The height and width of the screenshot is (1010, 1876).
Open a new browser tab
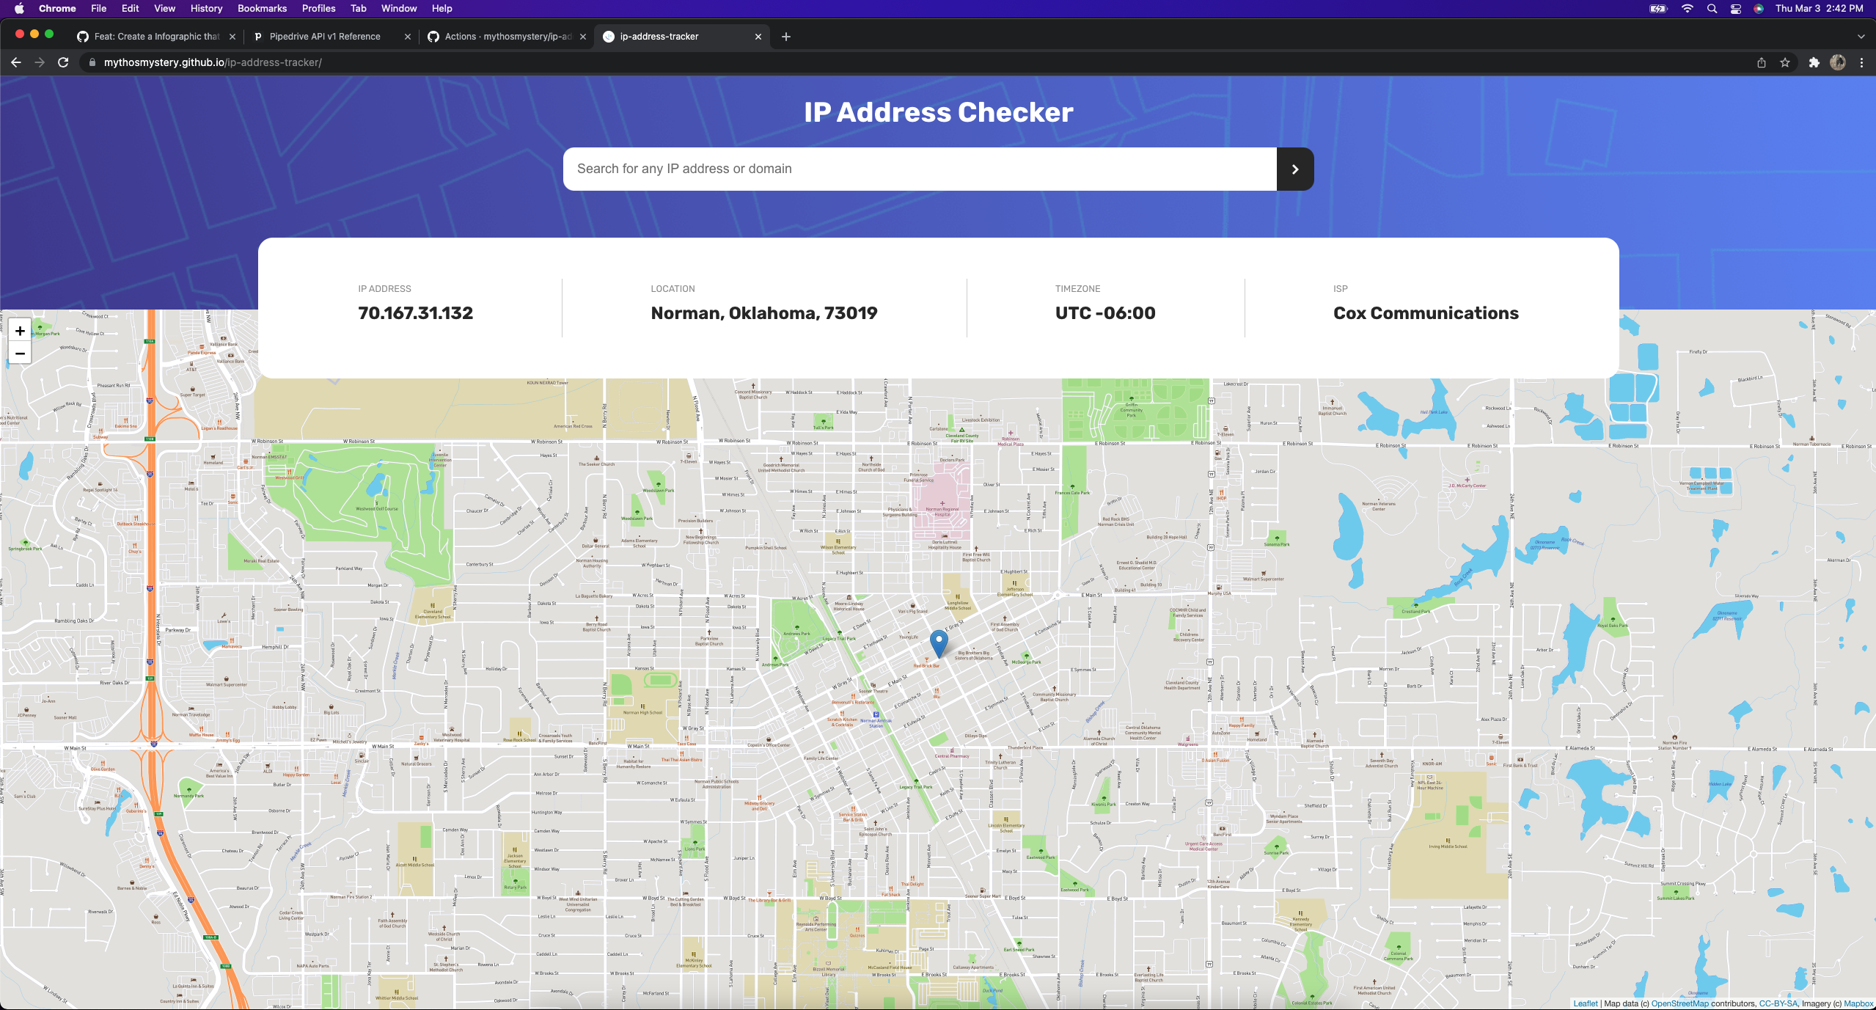(785, 37)
